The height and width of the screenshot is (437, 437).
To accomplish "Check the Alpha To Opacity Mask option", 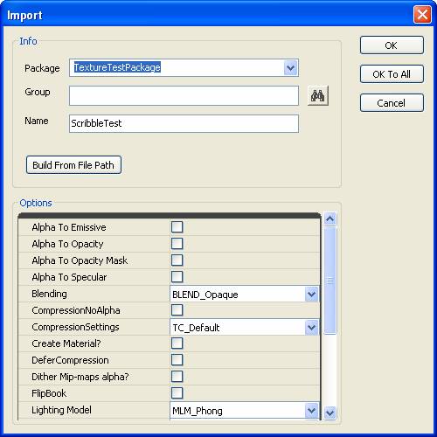I will click(x=177, y=260).
